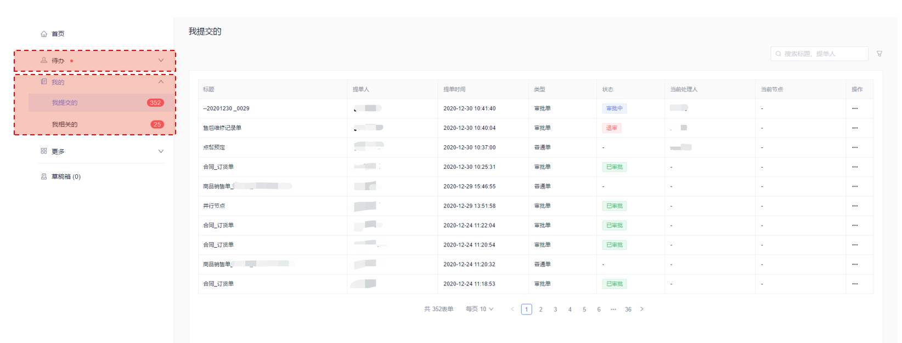Open the filter funnel icon next to search
The width and height of the screenshot is (902, 343).
click(880, 54)
